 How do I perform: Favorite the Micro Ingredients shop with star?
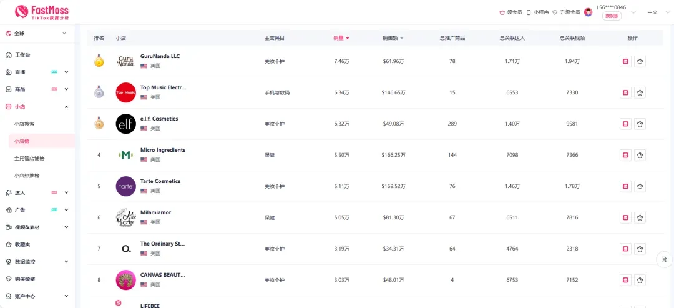(640, 155)
